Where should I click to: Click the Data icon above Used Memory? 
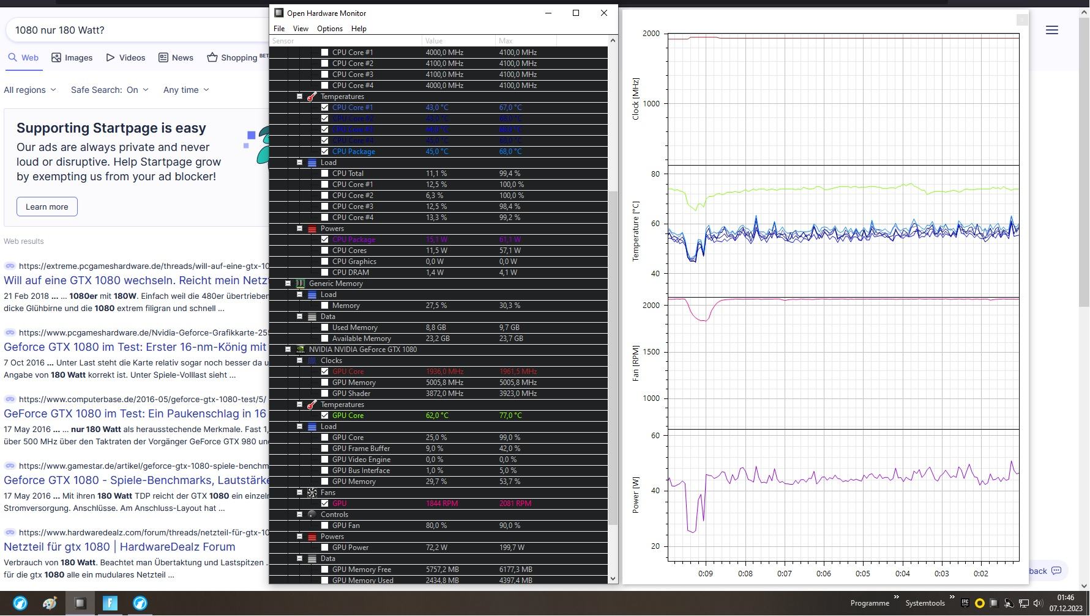pos(312,317)
